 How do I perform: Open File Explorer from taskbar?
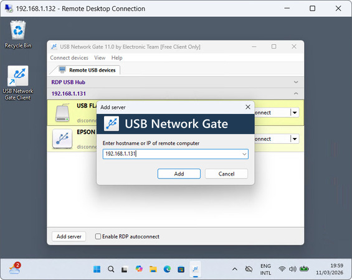pyautogui.click(x=153, y=269)
